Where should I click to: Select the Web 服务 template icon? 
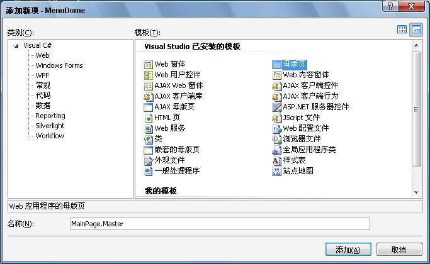(149, 129)
